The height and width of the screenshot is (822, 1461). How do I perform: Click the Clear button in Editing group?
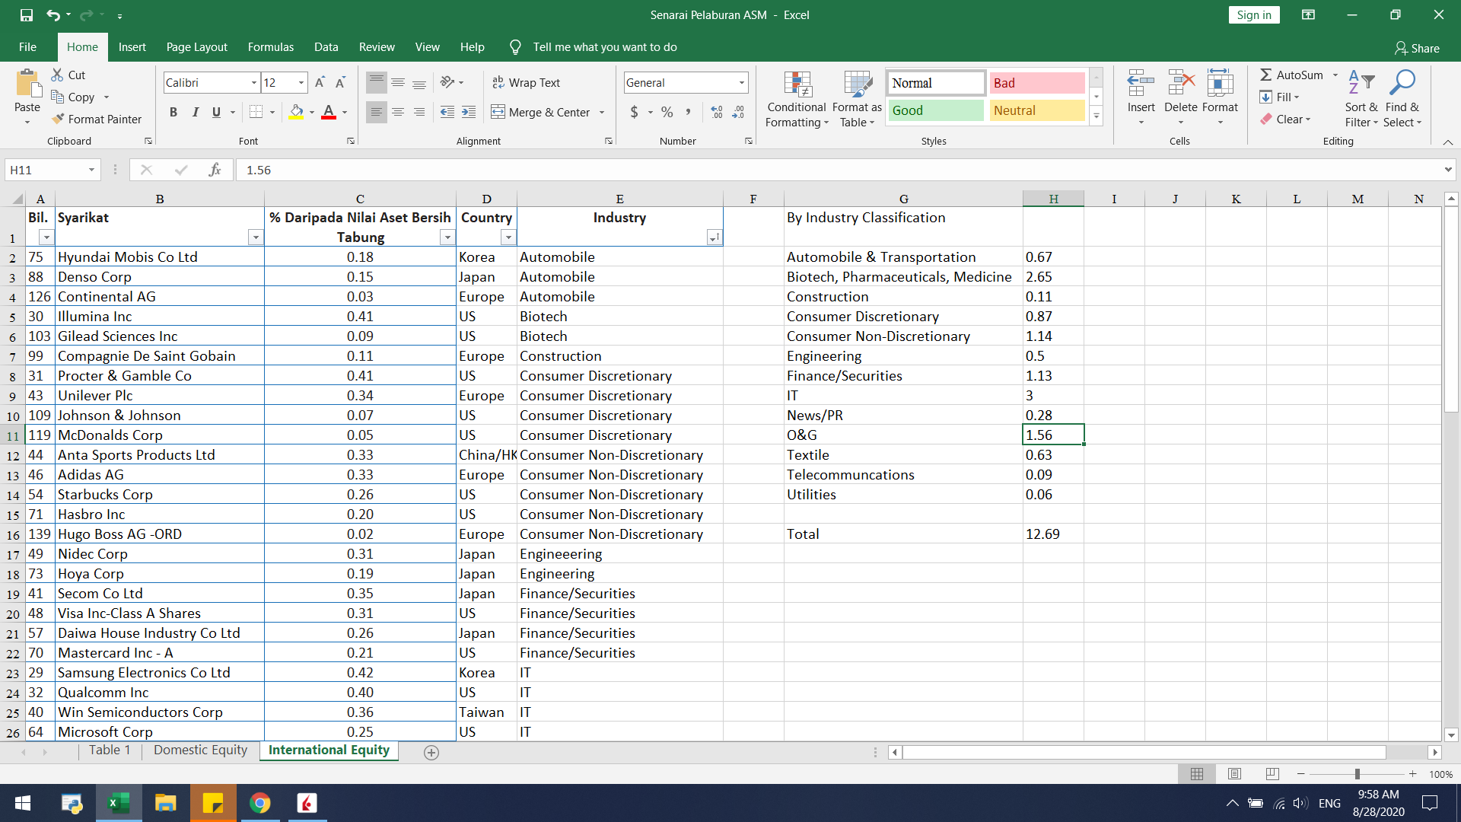1284,119
